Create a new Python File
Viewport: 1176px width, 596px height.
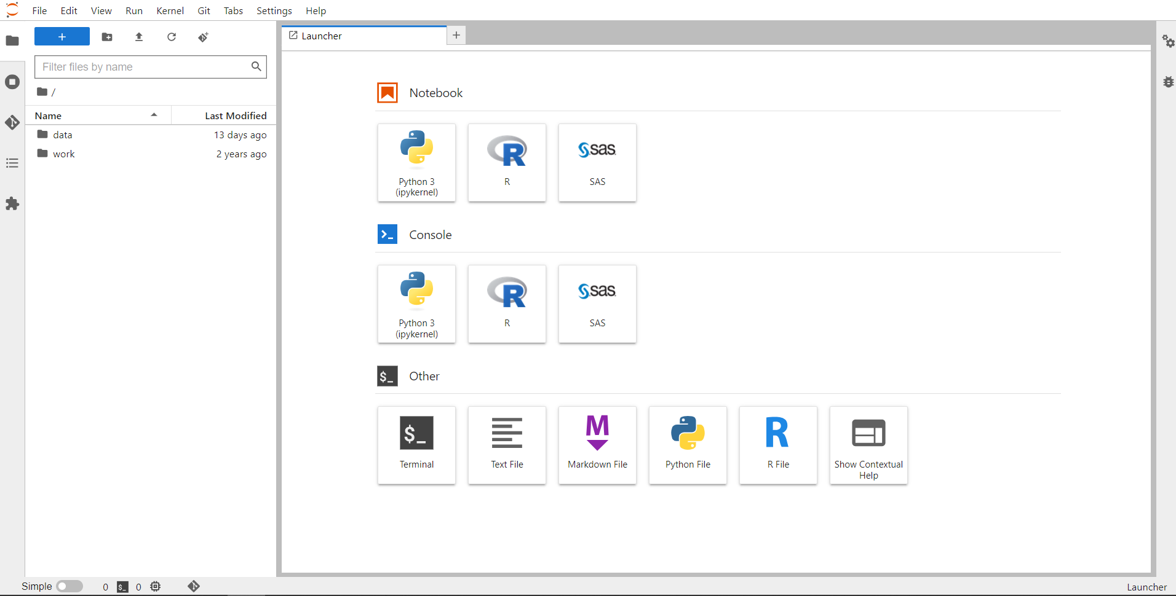[x=688, y=445]
